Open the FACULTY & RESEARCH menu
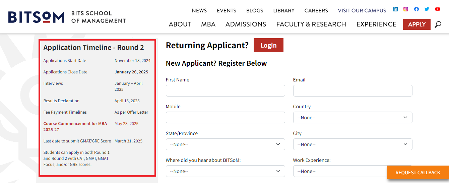449x183 pixels. point(311,24)
